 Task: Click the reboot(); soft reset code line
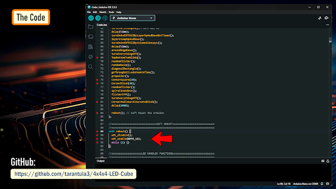pos(138,113)
